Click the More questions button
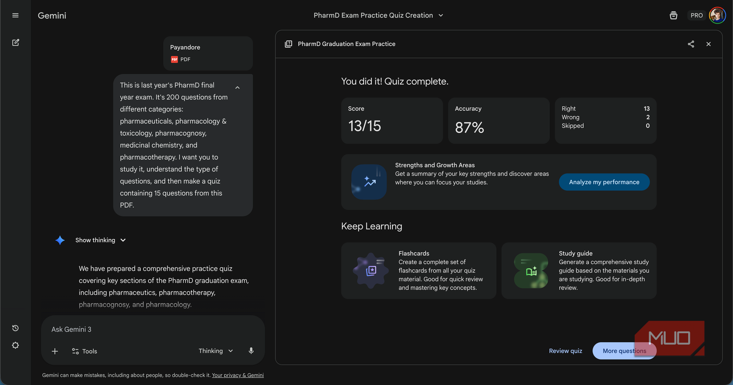The height and width of the screenshot is (385, 733). point(624,351)
